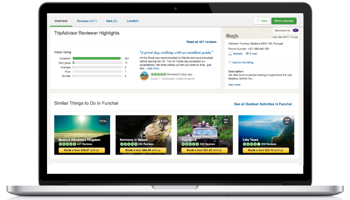Filter by Average rating bar

97,67
